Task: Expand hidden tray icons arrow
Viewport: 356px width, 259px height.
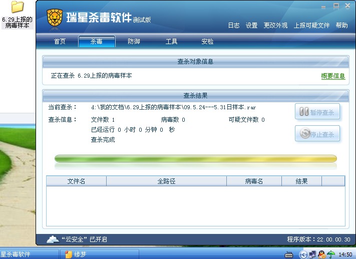Action: (x=303, y=254)
